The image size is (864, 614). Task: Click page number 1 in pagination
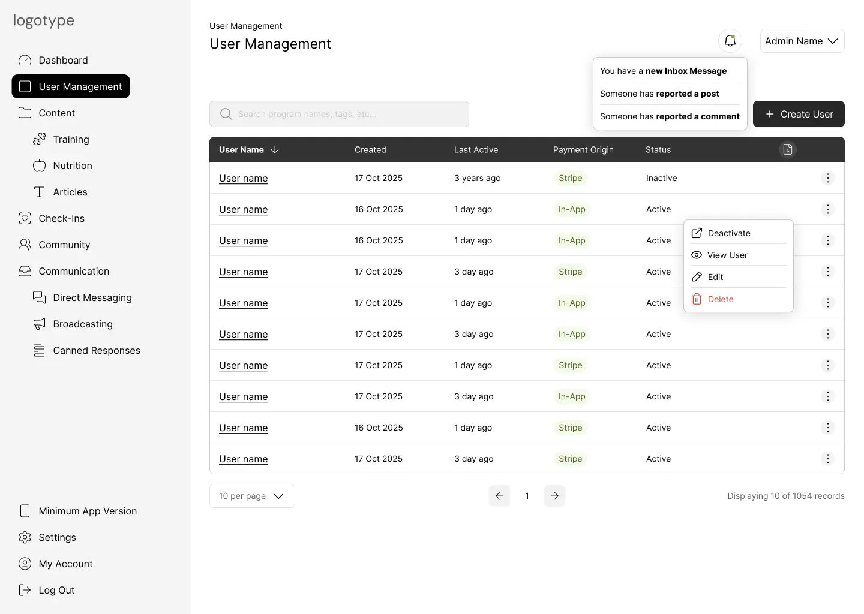pos(527,496)
